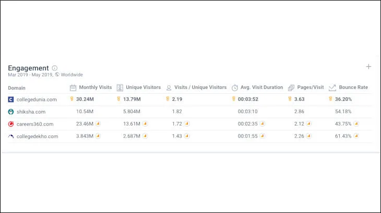381x213 pixels.
Task: Select the 5.804M unique visitors value
Action: pyautogui.click(x=132, y=111)
